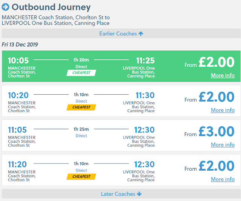Screen dimensions: 241x201
Task: Open More info for the 10:20 coach
Action: coord(223,110)
